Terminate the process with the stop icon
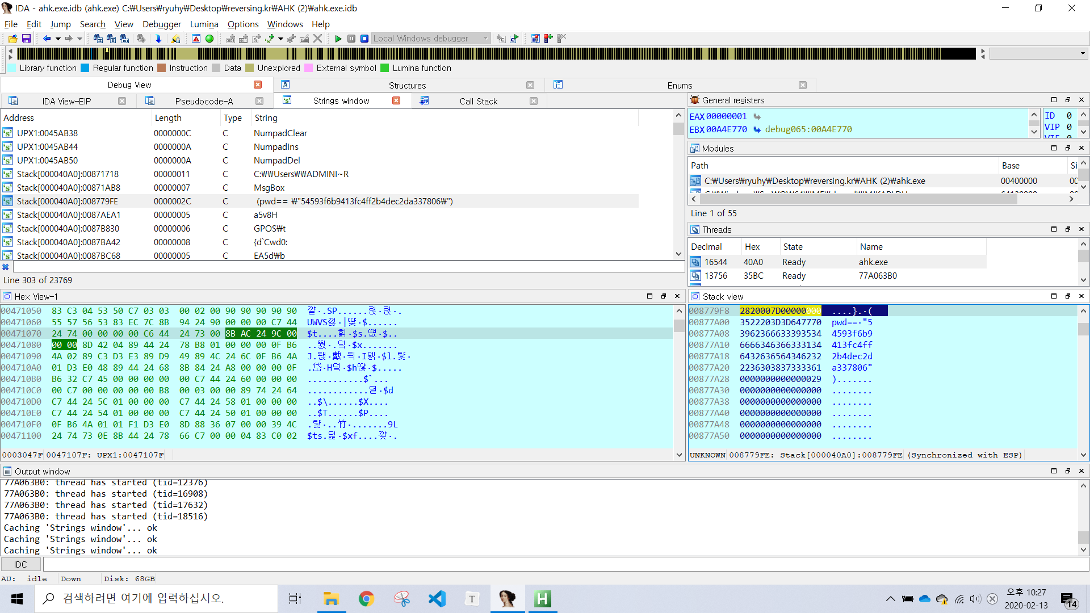1090x613 pixels. [364, 39]
